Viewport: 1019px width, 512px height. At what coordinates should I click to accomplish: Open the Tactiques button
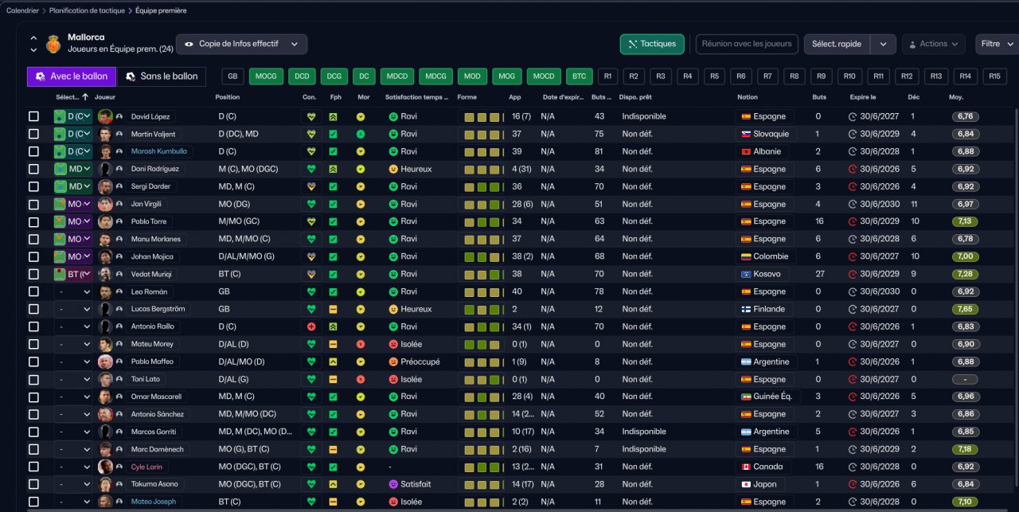(x=652, y=44)
